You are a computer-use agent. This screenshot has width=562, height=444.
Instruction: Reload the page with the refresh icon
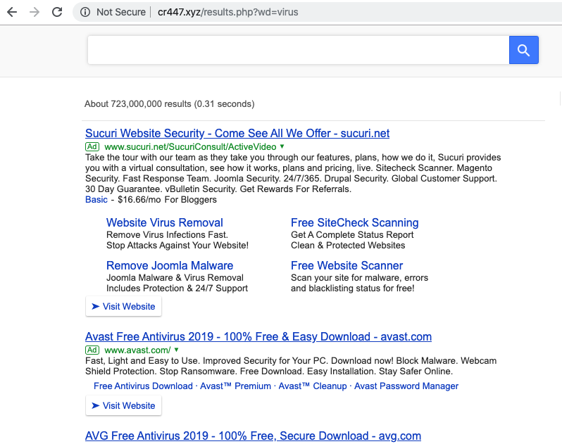[57, 12]
